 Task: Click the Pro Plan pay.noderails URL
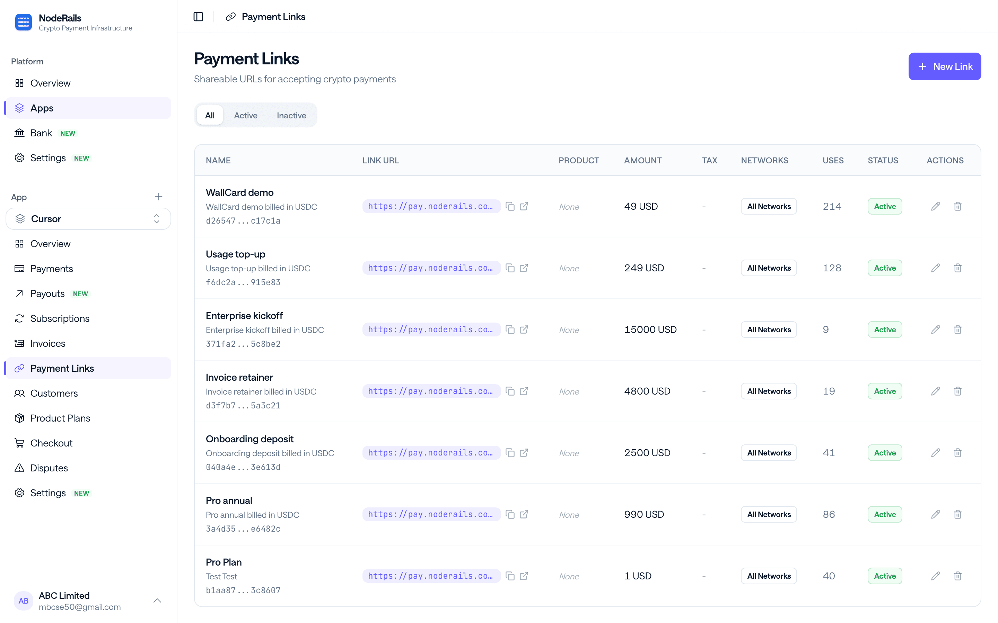(x=431, y=576)
